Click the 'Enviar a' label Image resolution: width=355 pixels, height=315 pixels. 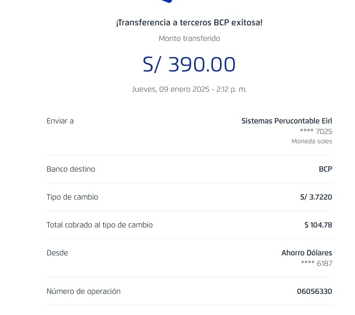point(60,121)
